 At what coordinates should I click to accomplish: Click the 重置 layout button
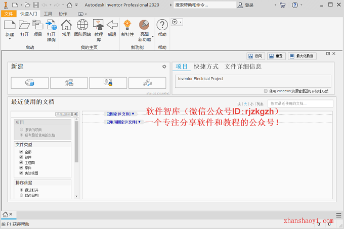pos(276,56)
